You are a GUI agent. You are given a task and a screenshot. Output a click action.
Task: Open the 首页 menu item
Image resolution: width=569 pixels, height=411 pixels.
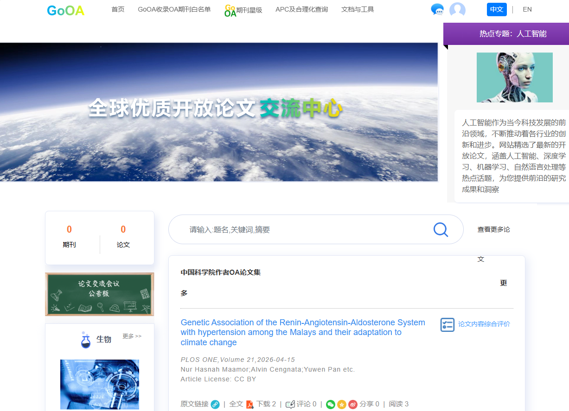tap(118, 9)
